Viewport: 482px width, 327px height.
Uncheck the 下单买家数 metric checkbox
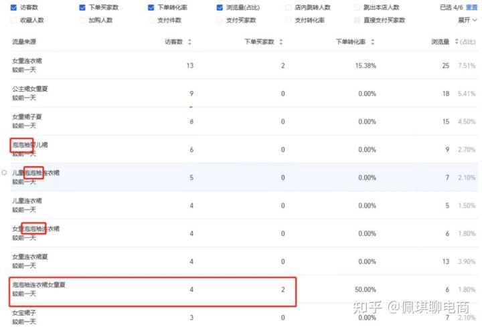point(82,7)
